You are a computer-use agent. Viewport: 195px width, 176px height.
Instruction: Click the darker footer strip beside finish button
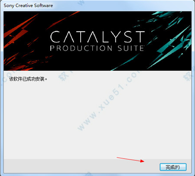[81, 166]
